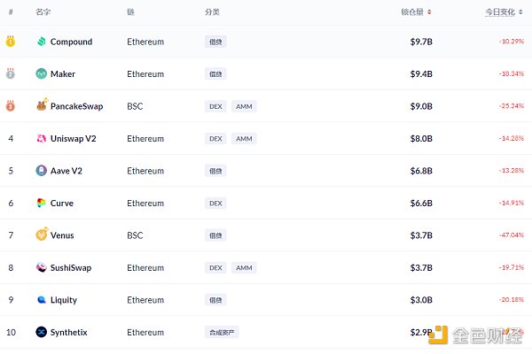Screen dimensions: 532x354
Task: Click the AMM tag in PancakeSwap row
Action: pos(244,106)
